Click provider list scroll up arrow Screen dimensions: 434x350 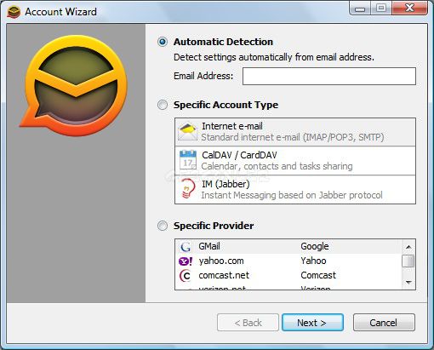408,247
